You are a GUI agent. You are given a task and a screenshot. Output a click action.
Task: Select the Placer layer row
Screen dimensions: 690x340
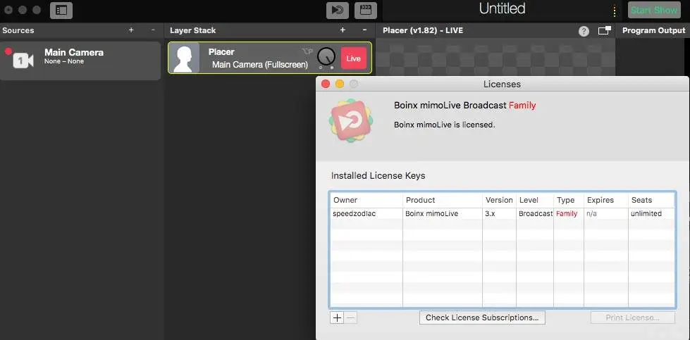tap(270, 58)
